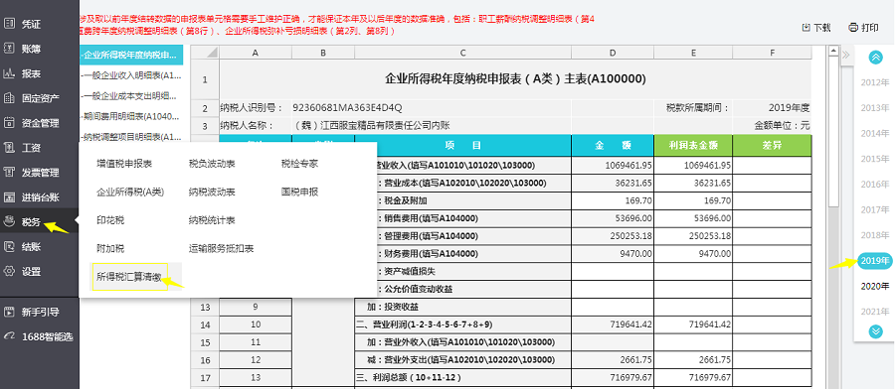Open the 发票管理 invoice management icon
Viewport: 895px width, 389px height.
pyautogui.click(x=9, y=173)
